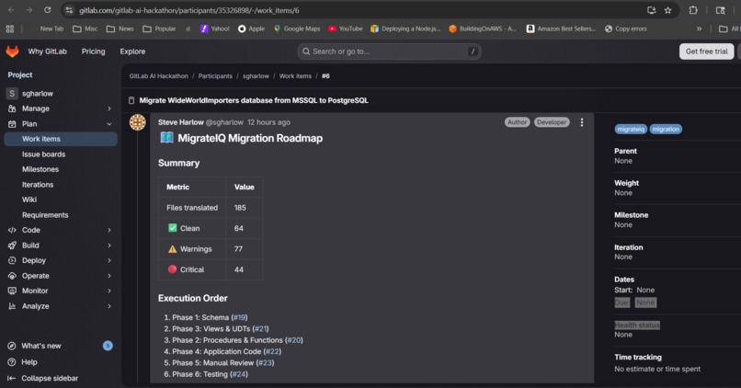Open the Pricing page link
Viewport: 741px width, 388px height.
93,51
